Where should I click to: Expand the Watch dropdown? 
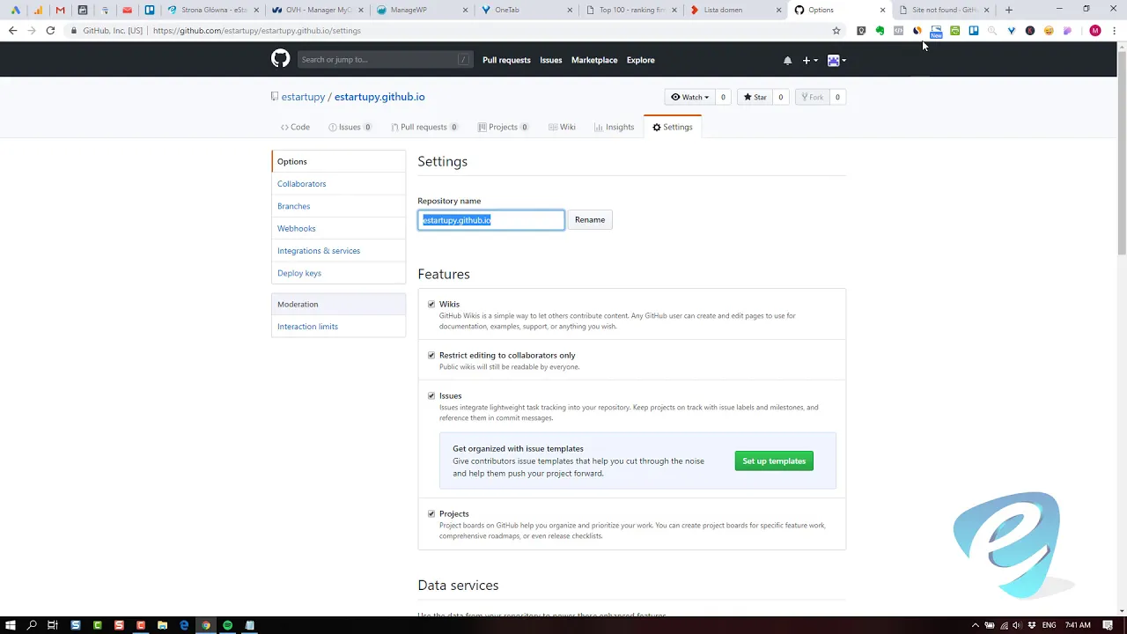click(689, 97)
